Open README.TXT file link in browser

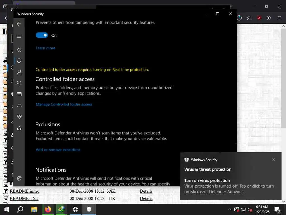coord(24,198)
